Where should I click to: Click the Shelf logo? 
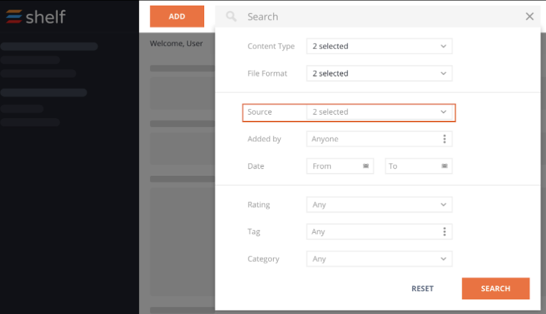[35, 17]
